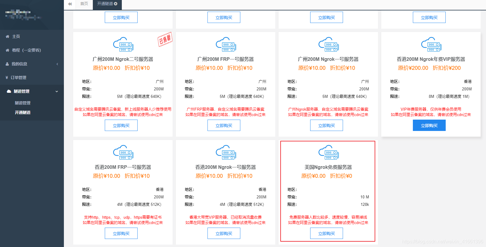
Task: Click the blurred logo in the sidebar header
Action: tap(23, 15)
